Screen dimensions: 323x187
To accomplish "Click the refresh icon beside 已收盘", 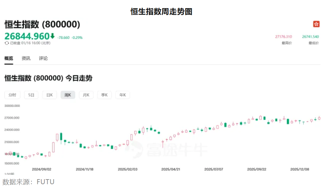I will (x=7, y=43).
